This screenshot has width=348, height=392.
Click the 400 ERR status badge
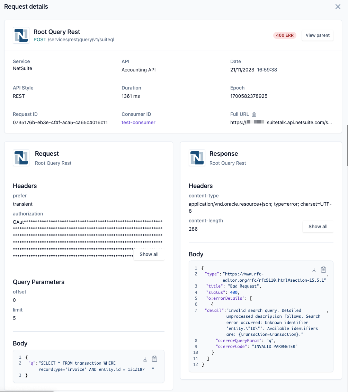(285, 35)
